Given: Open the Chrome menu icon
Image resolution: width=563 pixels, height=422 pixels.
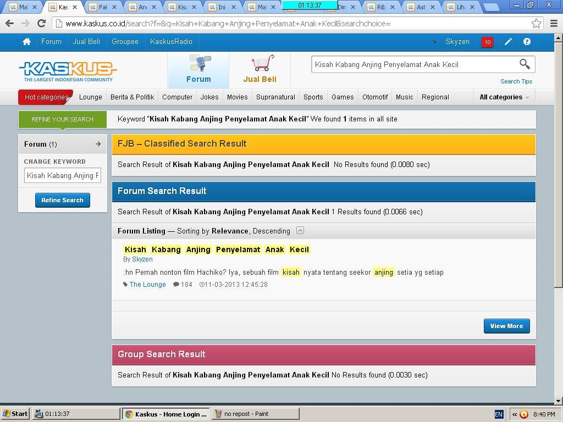Looking at the screenshot, I should pyautogui.click(x=554, y=24).
